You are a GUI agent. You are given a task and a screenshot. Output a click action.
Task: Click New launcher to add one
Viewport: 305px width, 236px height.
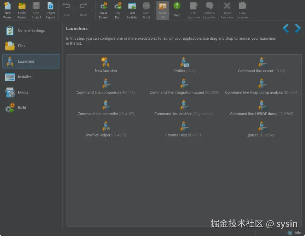105,65
